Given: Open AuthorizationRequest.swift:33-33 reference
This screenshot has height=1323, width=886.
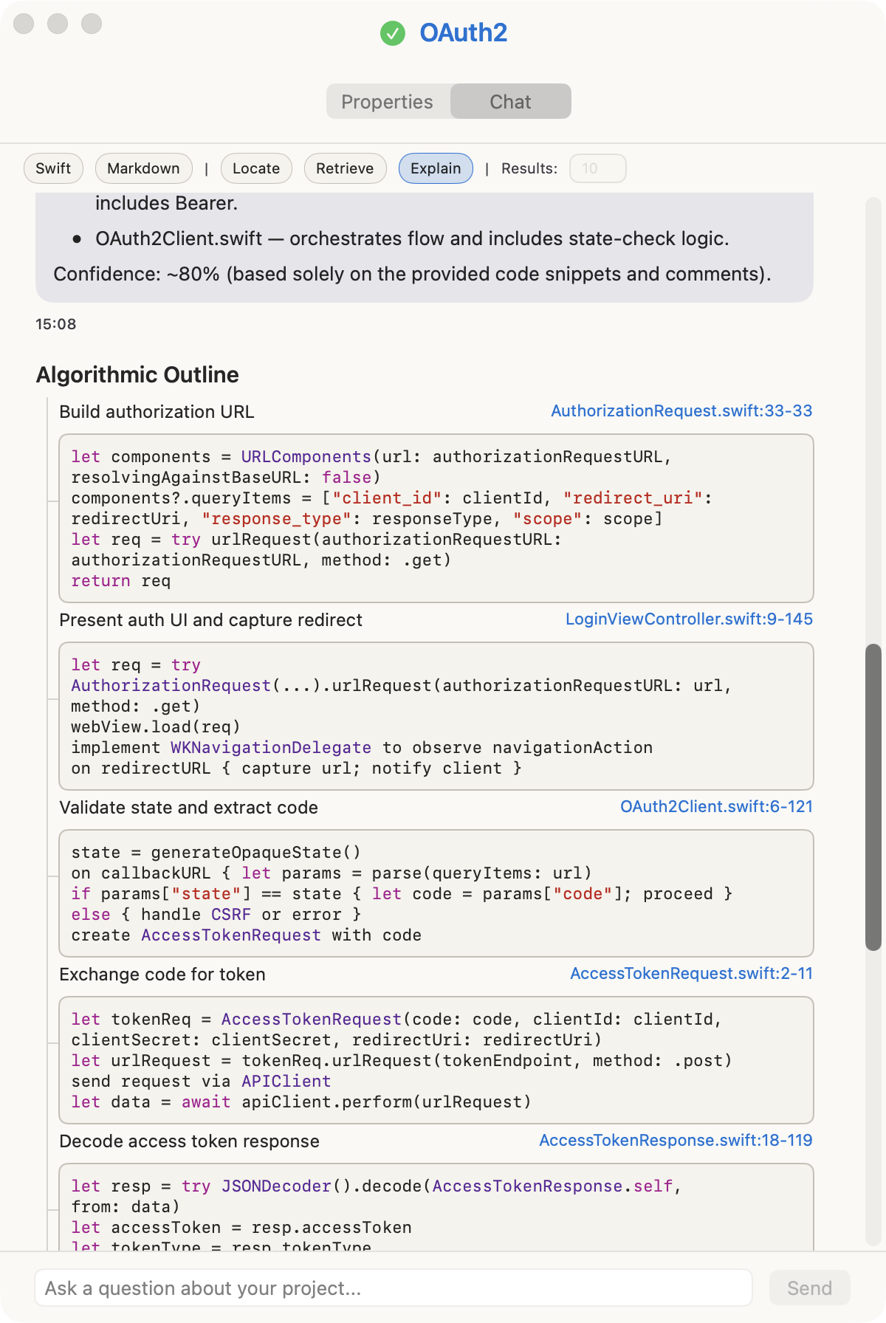Looking at the screenshot, I should click(681, 411).
